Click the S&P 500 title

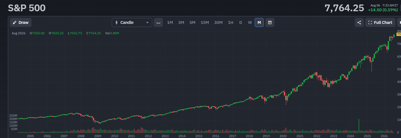27,8
